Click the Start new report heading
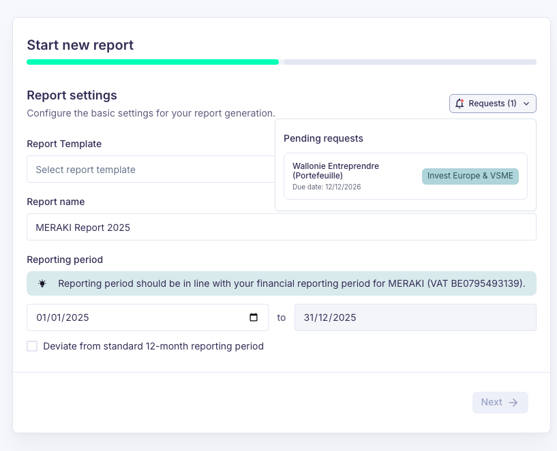 tap(80, 45)
